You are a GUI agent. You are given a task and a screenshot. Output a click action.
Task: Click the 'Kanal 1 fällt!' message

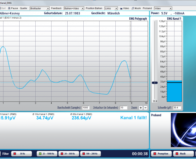[134, 118]
